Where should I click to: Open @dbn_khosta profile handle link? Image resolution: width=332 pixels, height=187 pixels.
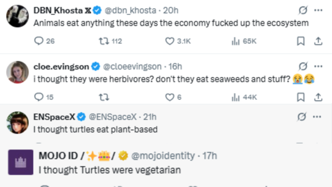tap(130, 10)
